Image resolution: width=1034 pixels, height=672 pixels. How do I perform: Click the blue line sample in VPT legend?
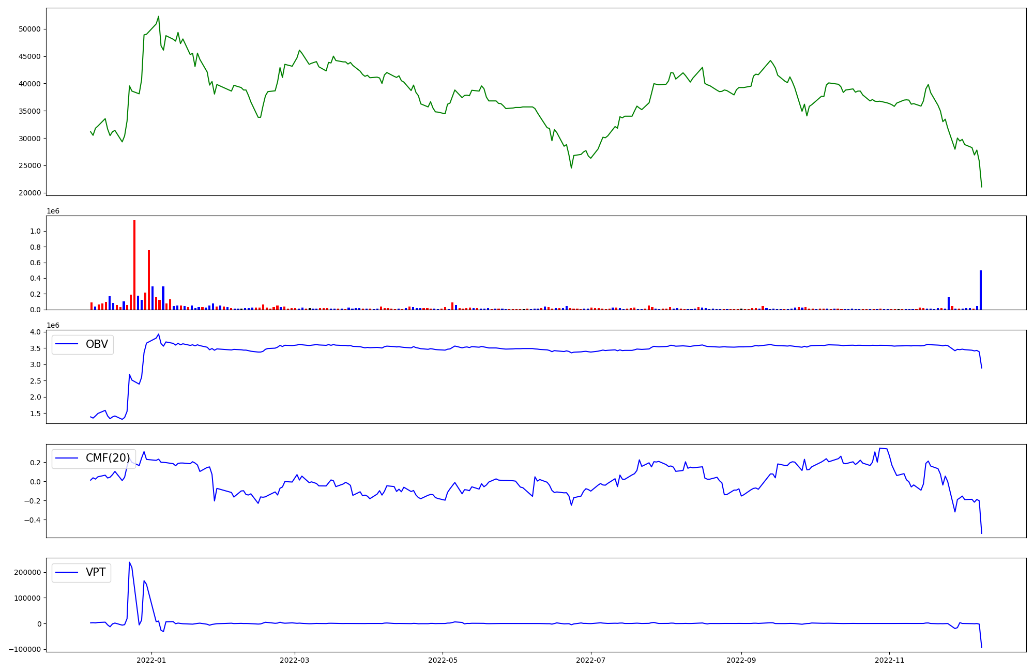pos(67,572)
